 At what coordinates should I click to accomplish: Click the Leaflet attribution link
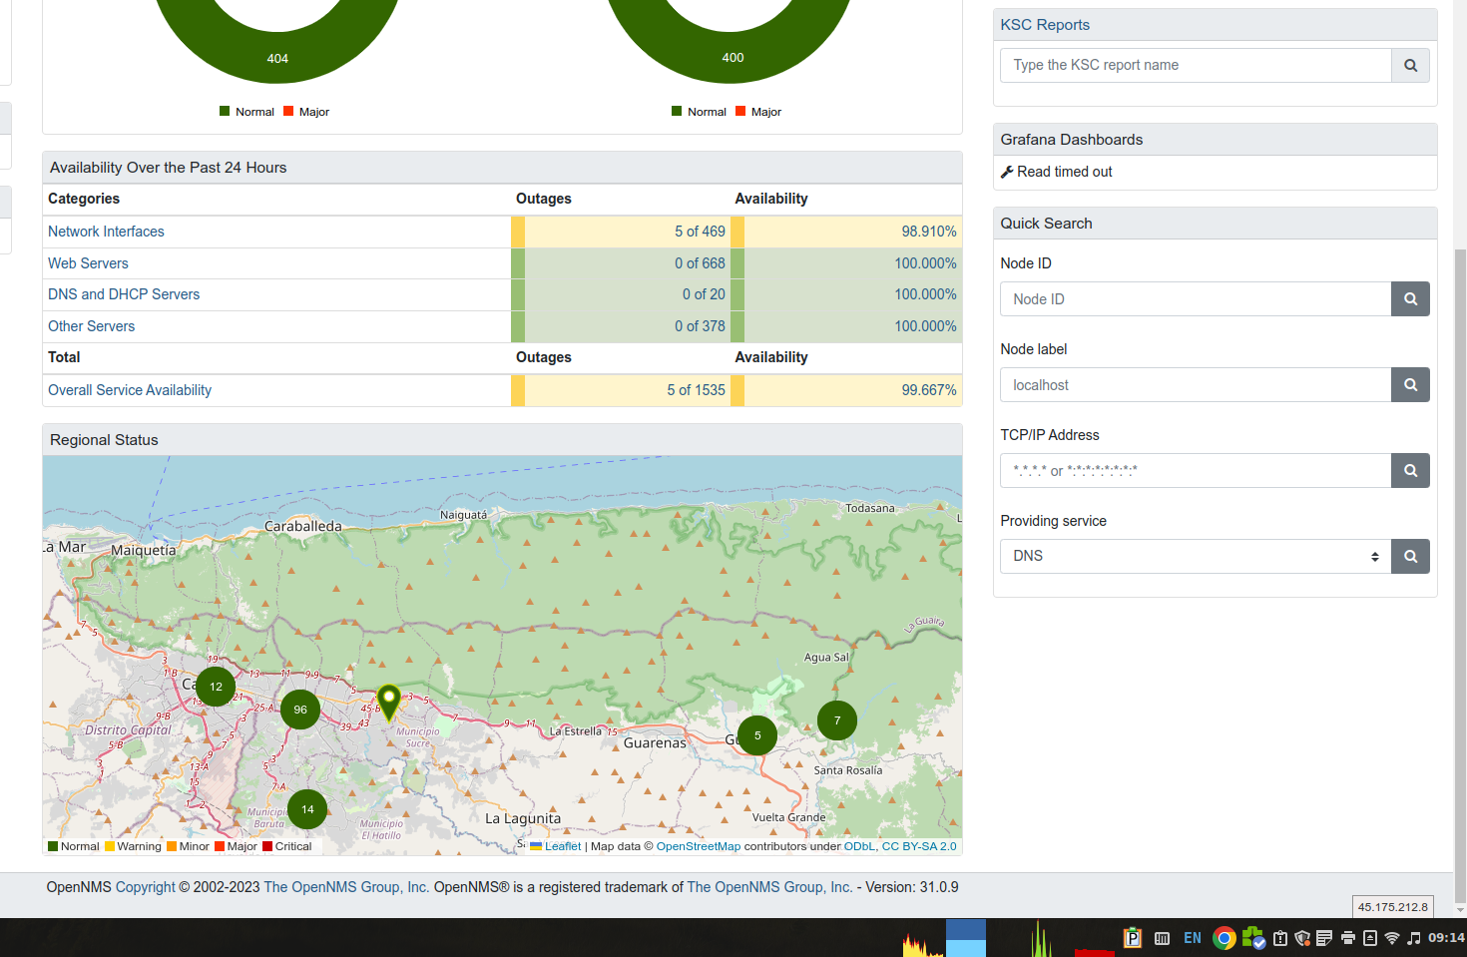[x=562, y=846]
